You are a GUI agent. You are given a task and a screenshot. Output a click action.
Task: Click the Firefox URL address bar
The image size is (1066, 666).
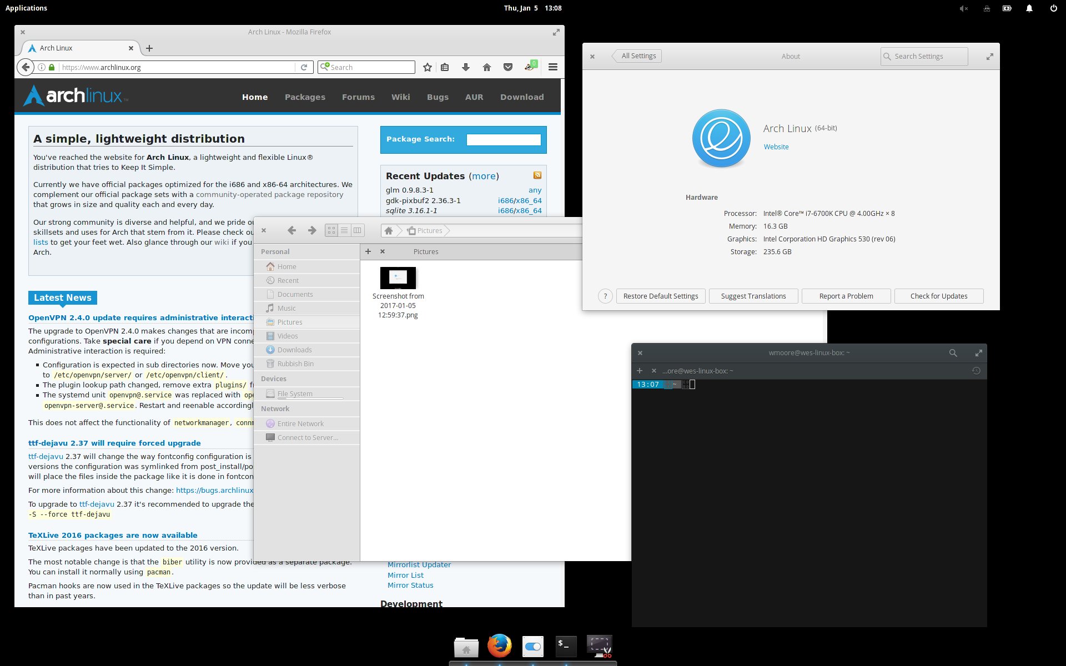177,67
